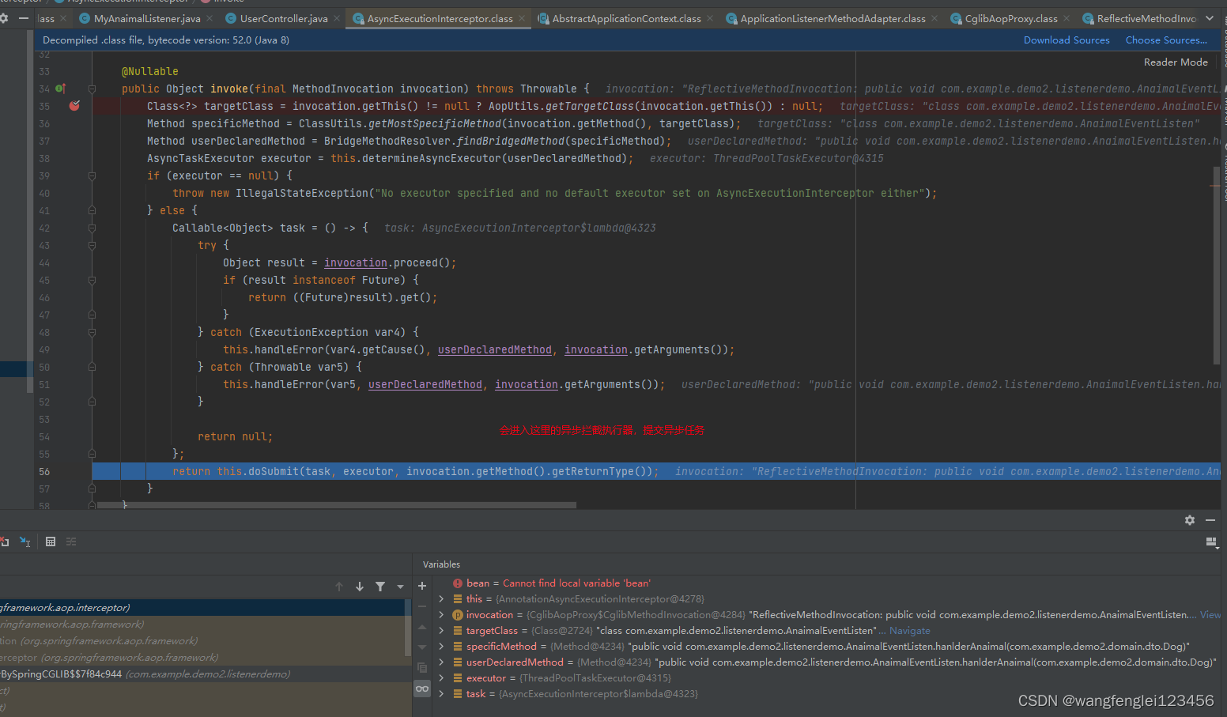1227x717 pixels.
Task: Expand the 'userDeclaredMethod' variable node
Action: coord(441,662)
